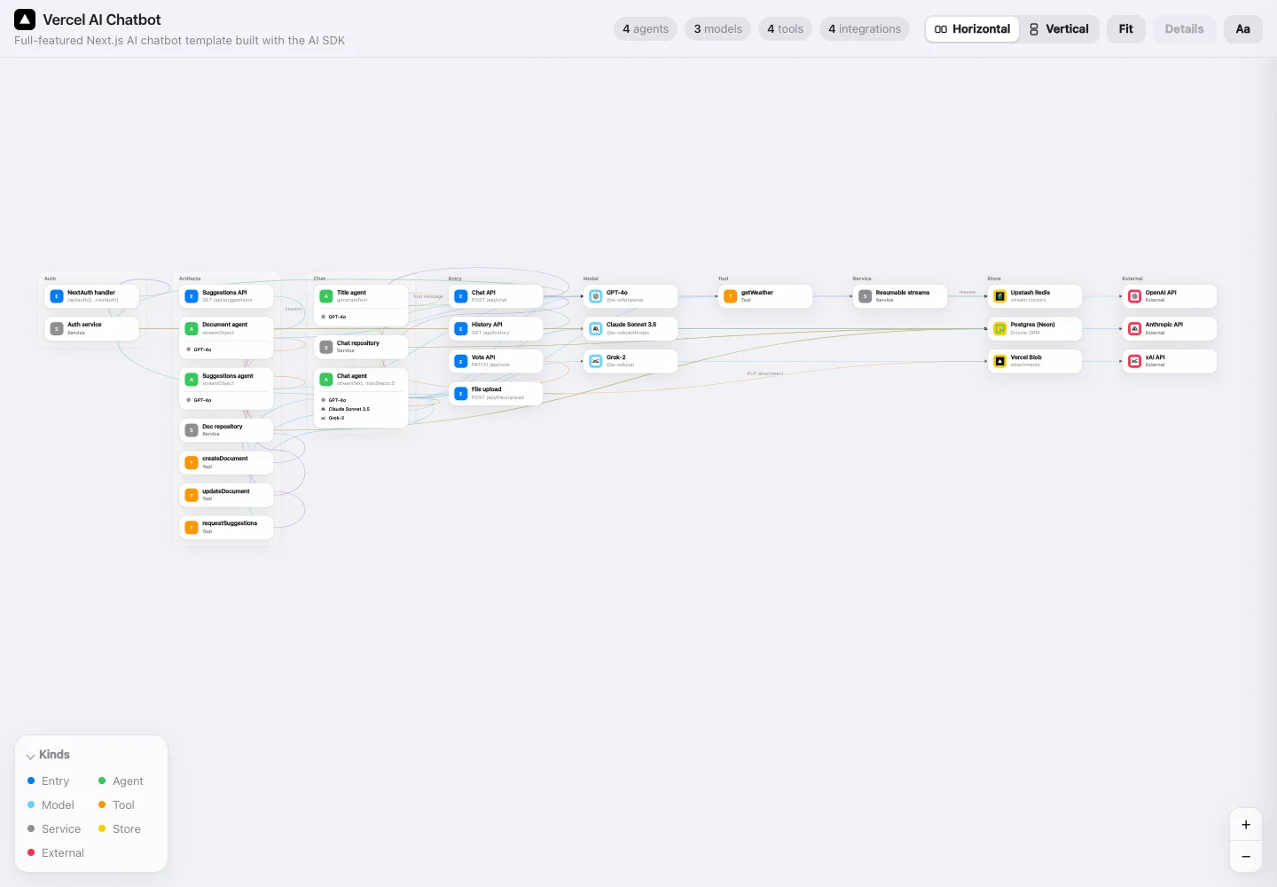Click the Artifacts group label
The height and width of the screenshot is (887, 1277).
[190, 279]
